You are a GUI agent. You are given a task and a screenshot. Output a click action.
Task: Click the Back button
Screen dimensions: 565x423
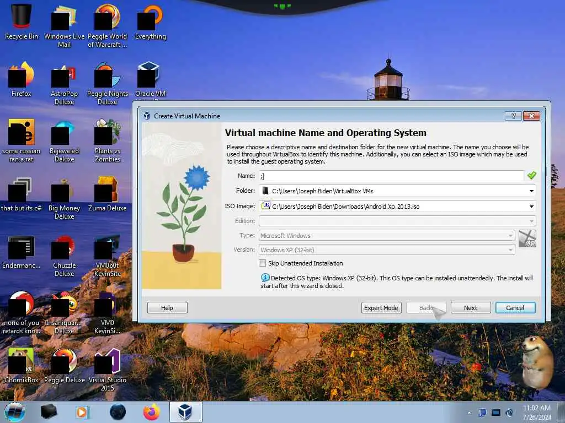[426, 307]
